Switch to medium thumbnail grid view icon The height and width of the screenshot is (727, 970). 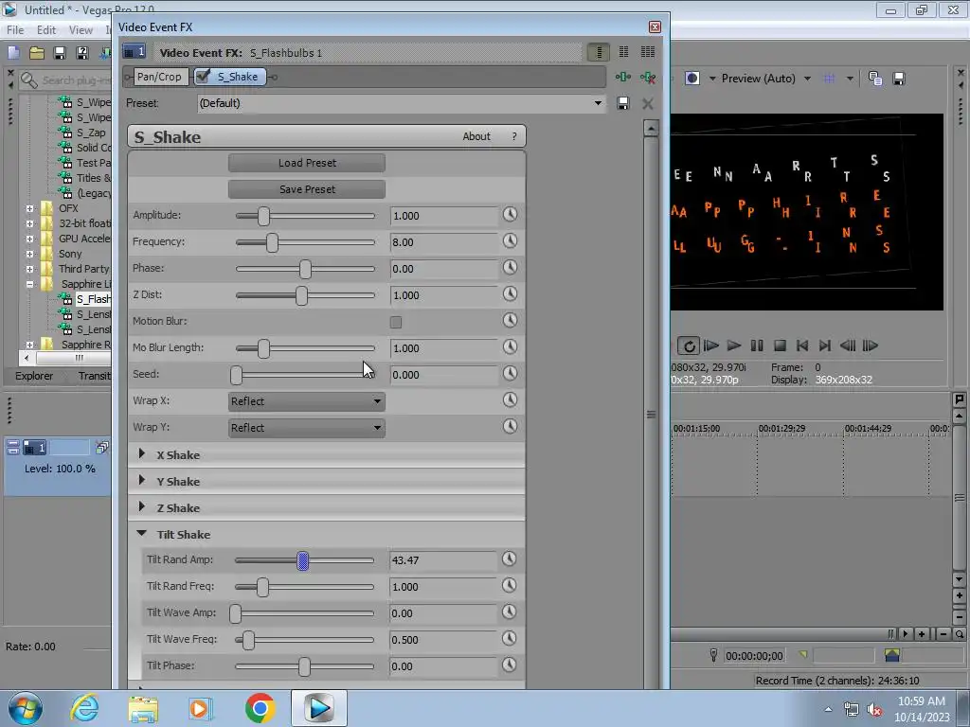[x=623, y=52]
